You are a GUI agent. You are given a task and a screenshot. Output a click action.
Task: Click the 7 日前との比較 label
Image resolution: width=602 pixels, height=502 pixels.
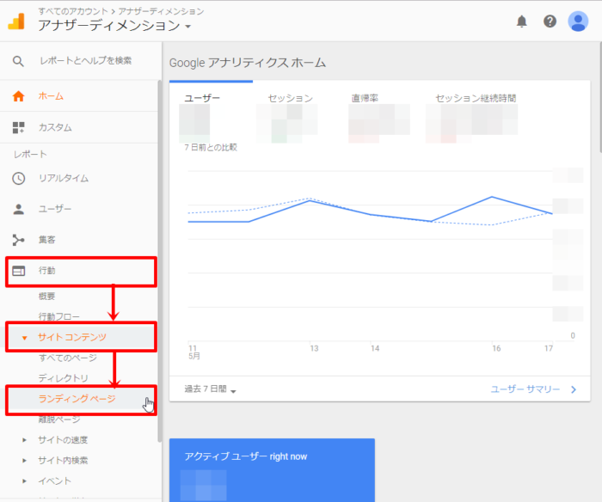pyautogui.click(x=211, y=147)
